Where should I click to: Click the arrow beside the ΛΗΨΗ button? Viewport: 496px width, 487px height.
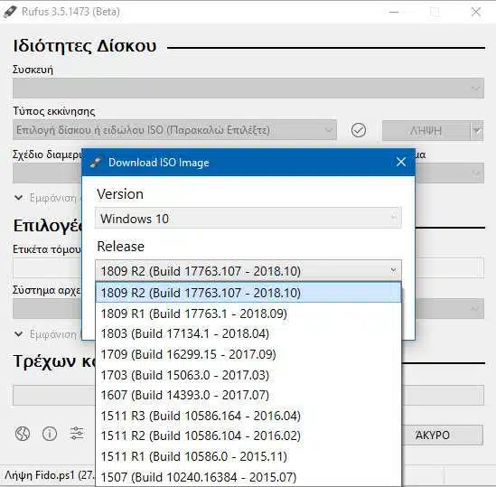point(477,130)
